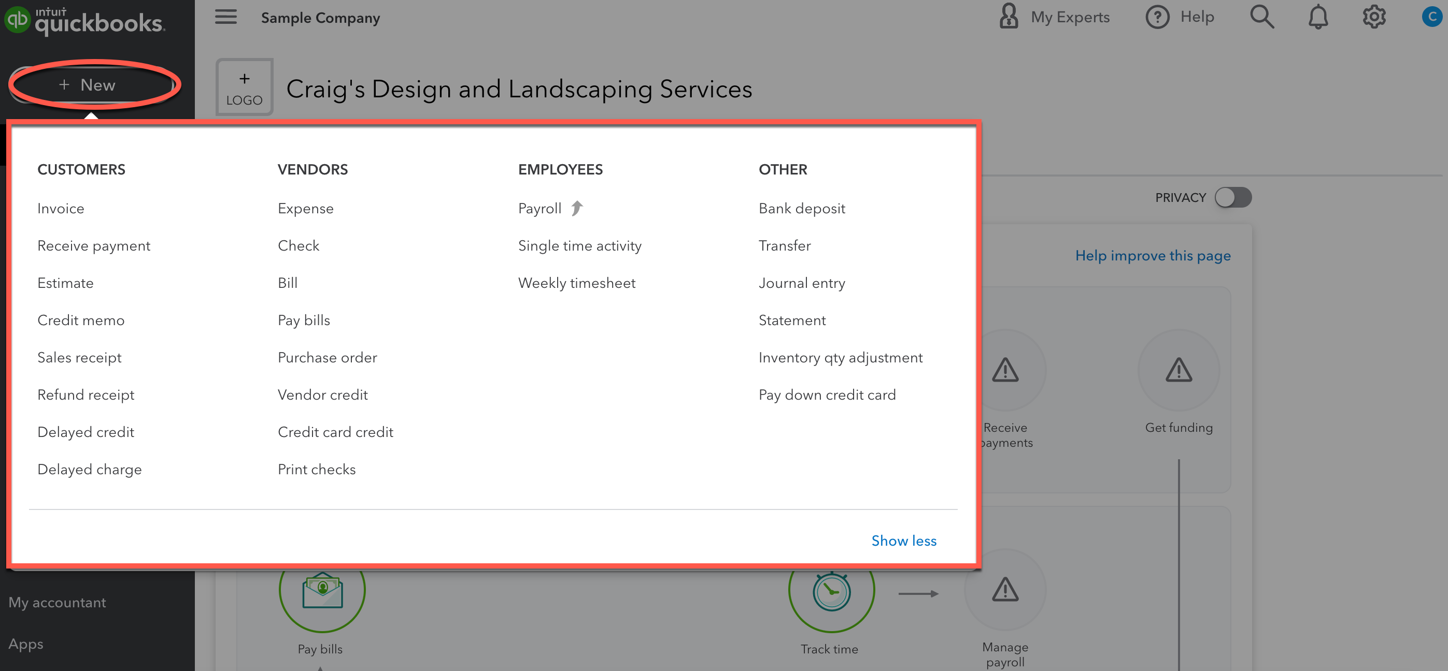Choose Purchase order under Vendors
Screen dimensions: 1448x671
tap(327, 358)
